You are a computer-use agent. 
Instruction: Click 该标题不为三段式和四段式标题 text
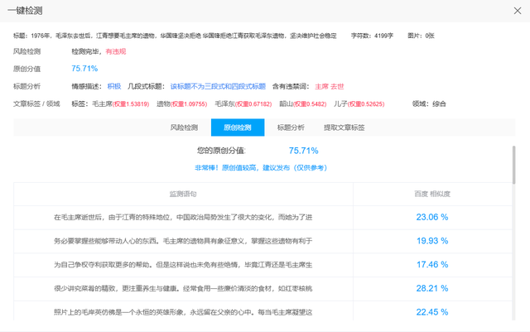(x=218, y=86)
